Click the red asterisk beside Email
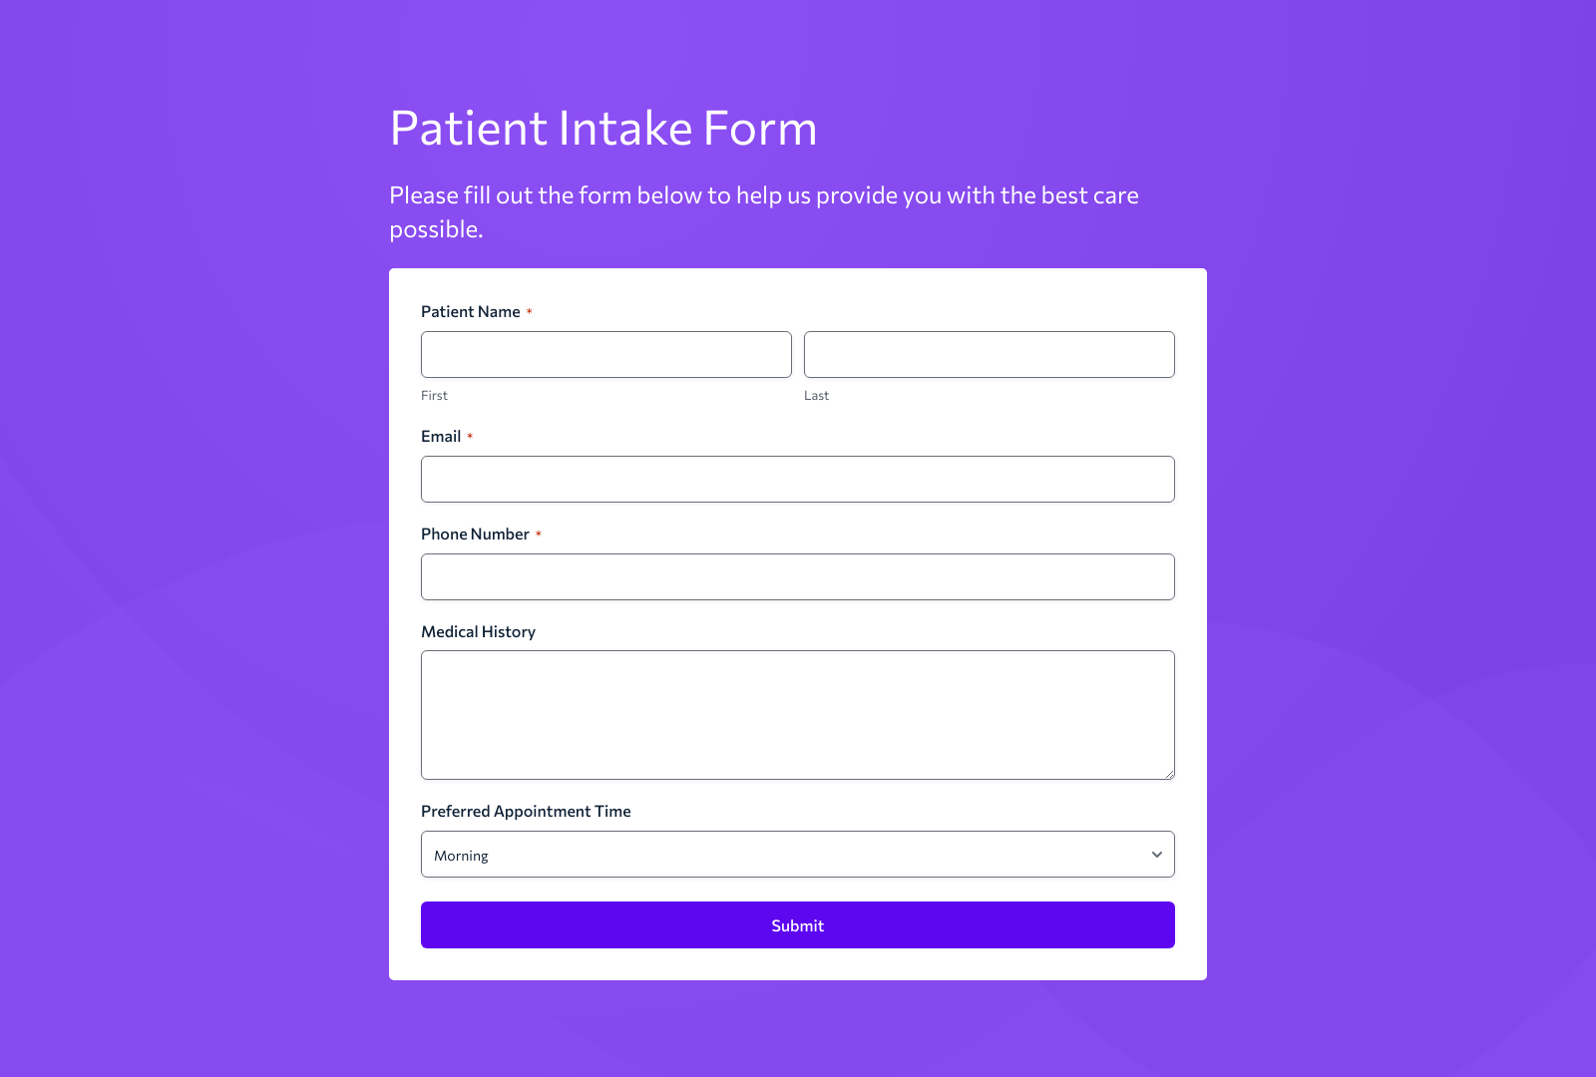The height and width of the screenshot is (1077, 1596). click(x=470, y=436)
